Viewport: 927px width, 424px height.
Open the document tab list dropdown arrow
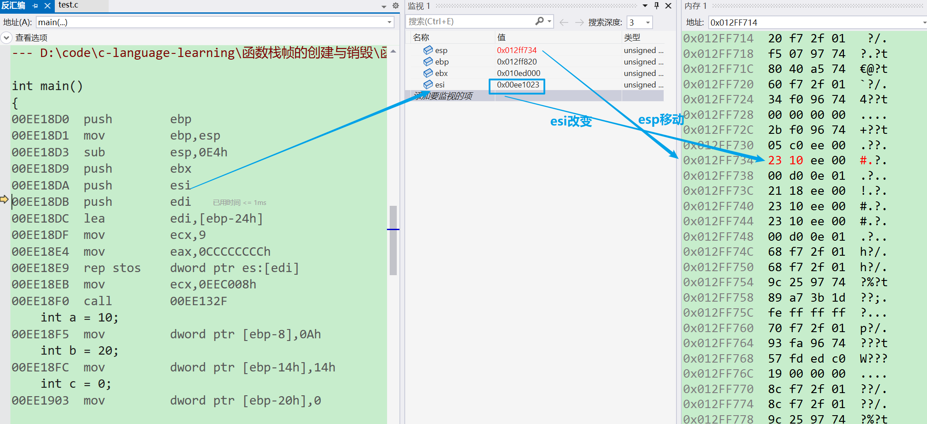tap(384, 6)
